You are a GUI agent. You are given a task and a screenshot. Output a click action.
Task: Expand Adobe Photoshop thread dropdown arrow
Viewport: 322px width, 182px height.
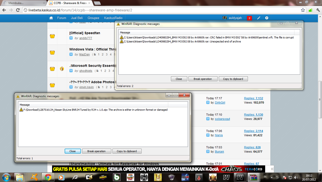coord(71,87)
